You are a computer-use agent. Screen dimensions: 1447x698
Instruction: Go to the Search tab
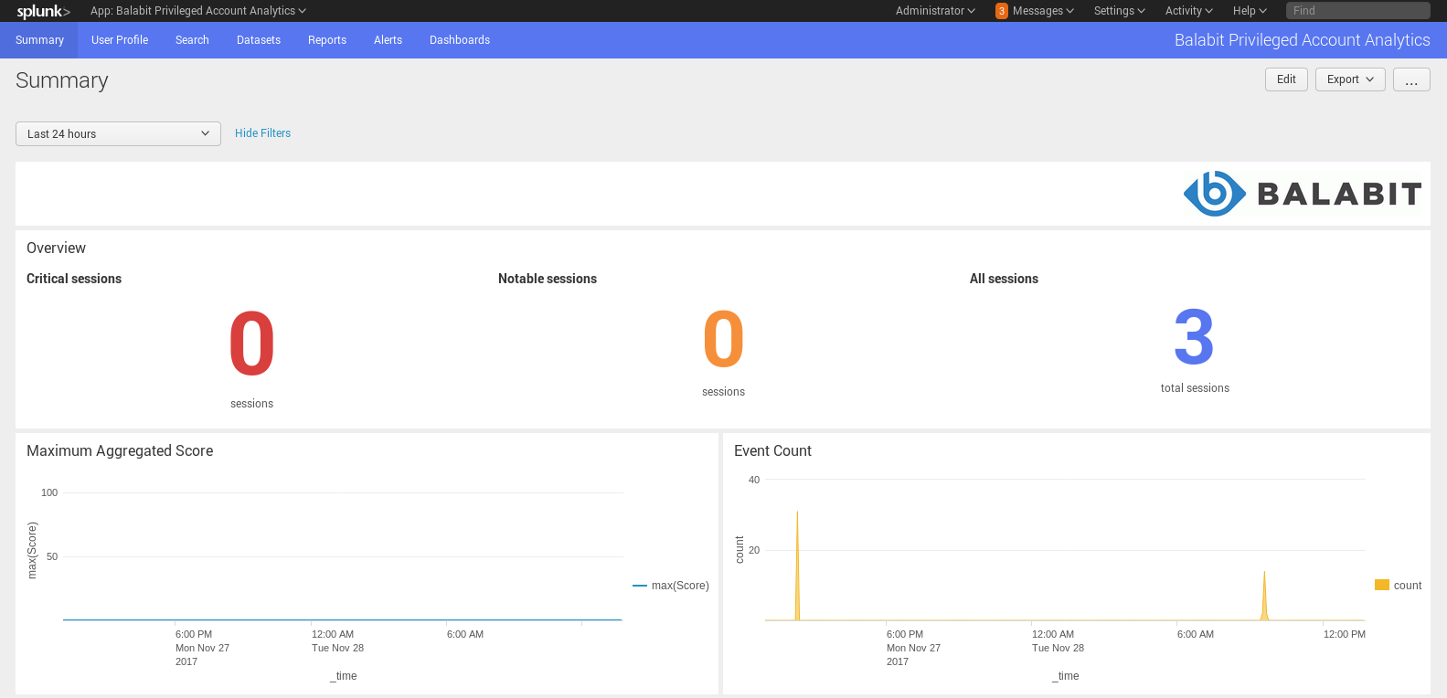tap(192, 40)
